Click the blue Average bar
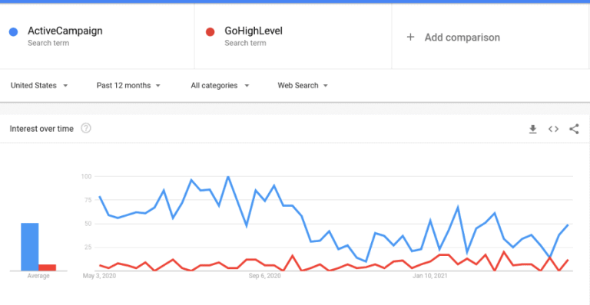Image resolution: width=590 pixels, height=305 pixels. pyautogui.click(x=30, y=247)
